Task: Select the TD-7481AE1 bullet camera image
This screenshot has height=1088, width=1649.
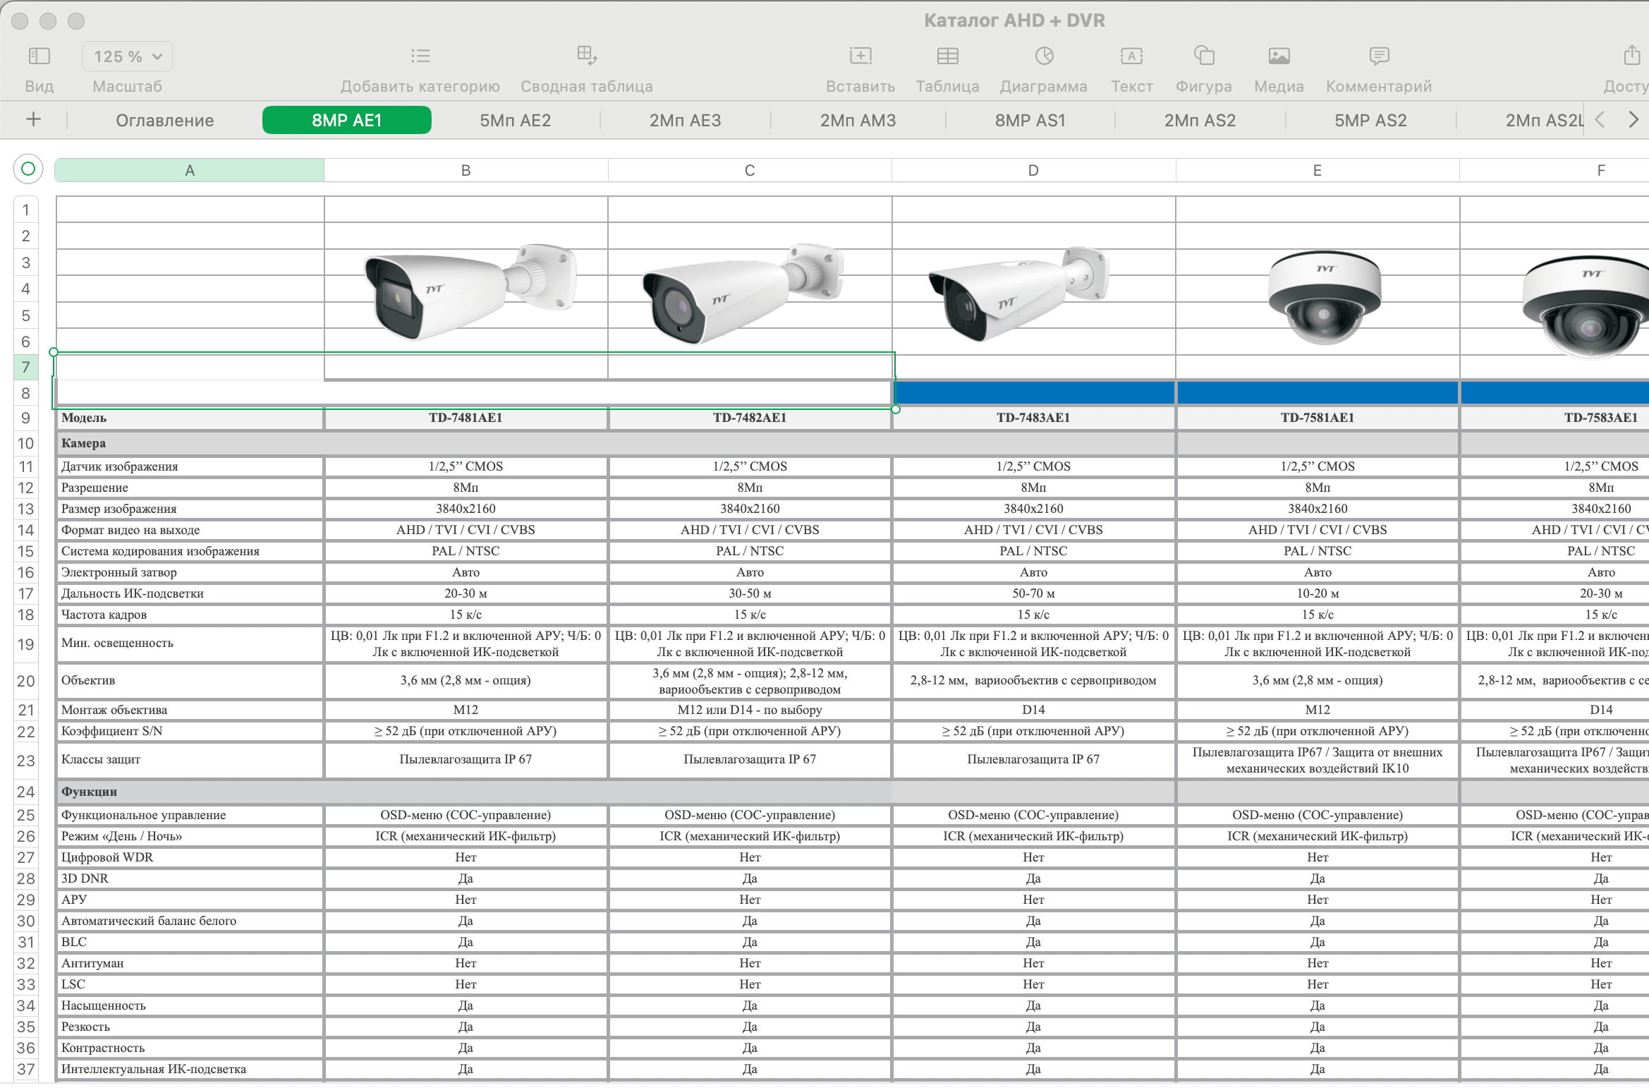Action: (x=470, y=291)
